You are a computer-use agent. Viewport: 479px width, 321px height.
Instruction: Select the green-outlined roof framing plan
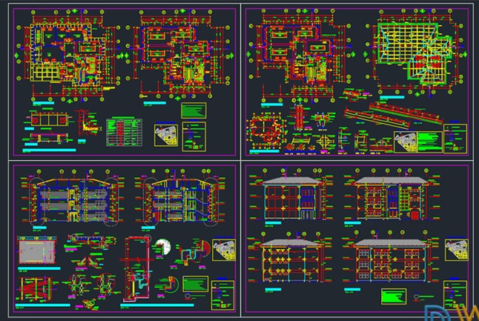coord(414,53)
